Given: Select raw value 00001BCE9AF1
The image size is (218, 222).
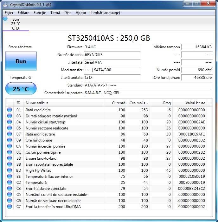Looking at the screenshot, I should click(x=192, y=134).
